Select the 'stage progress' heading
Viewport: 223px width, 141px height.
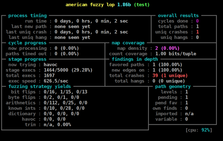click(x=27, y=59)
